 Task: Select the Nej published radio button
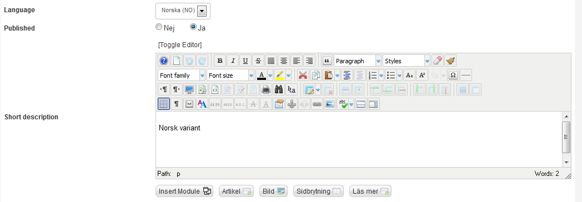click(159, 27)
